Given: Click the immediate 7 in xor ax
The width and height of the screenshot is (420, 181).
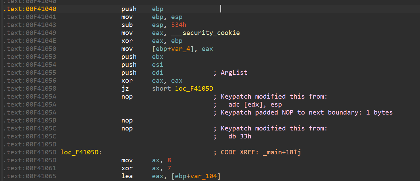Looking at the screenshot, I should [169, 168].
